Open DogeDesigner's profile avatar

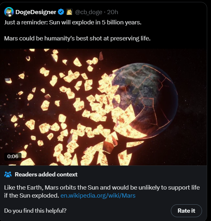9,12
